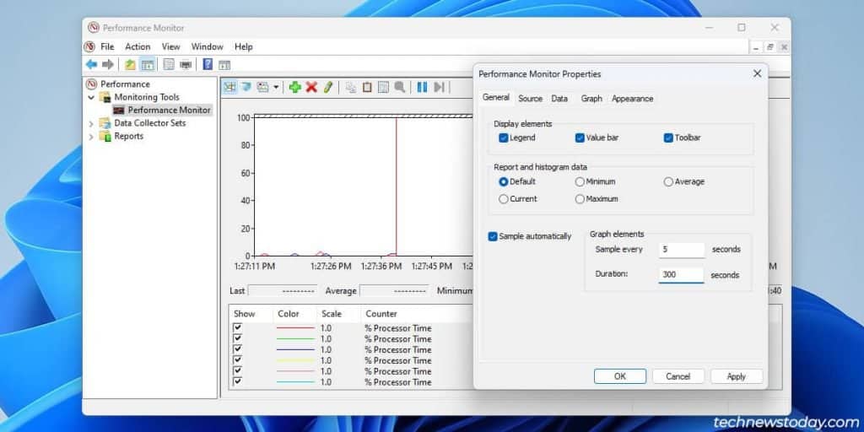The width and height of the screenshot is (864, 432).
Task: Collapse the Monitoring Tools tree node
Action: pos(91,98)
